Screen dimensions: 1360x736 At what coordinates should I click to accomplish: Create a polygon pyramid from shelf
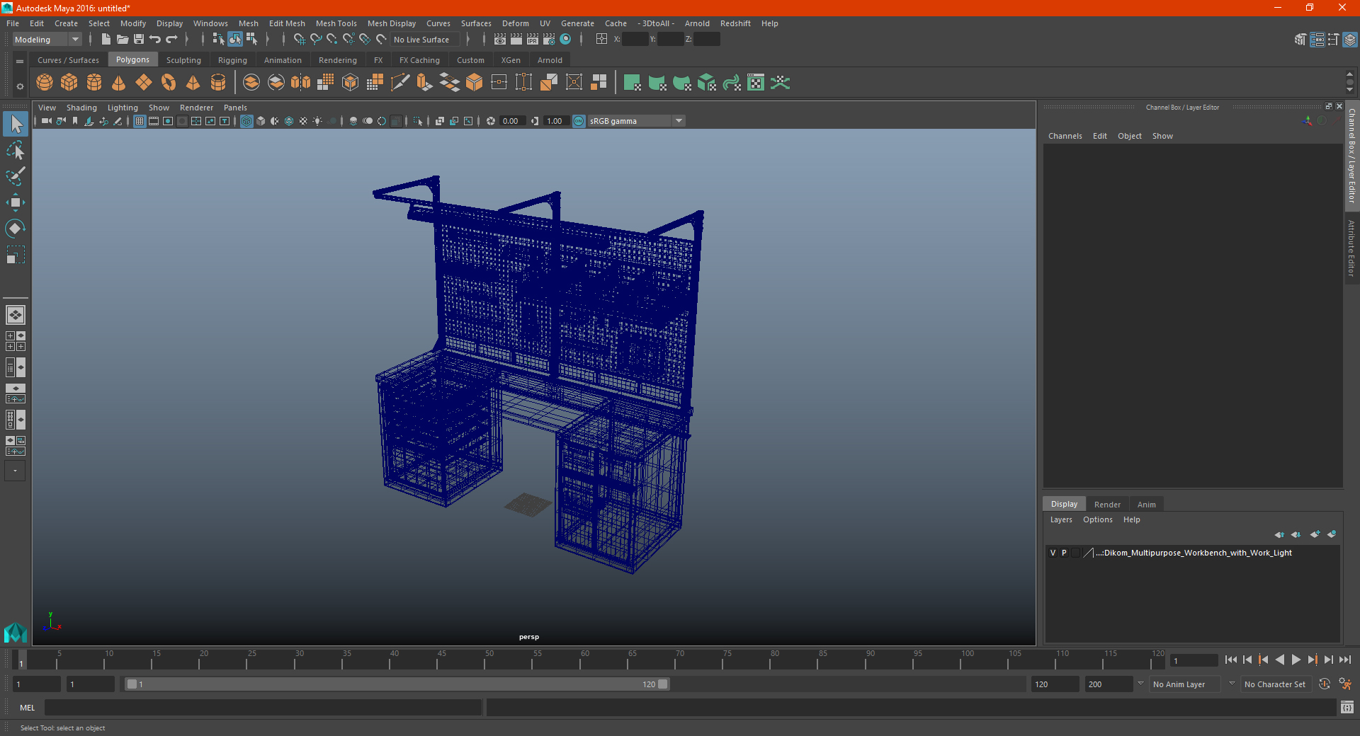pos(193,83)
